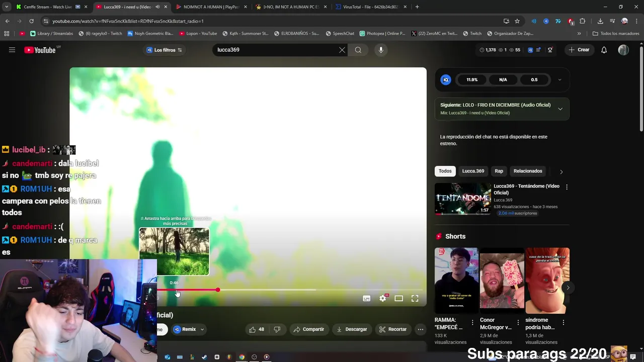Open the YouTube hamburger guide menu

coord(12,50)
